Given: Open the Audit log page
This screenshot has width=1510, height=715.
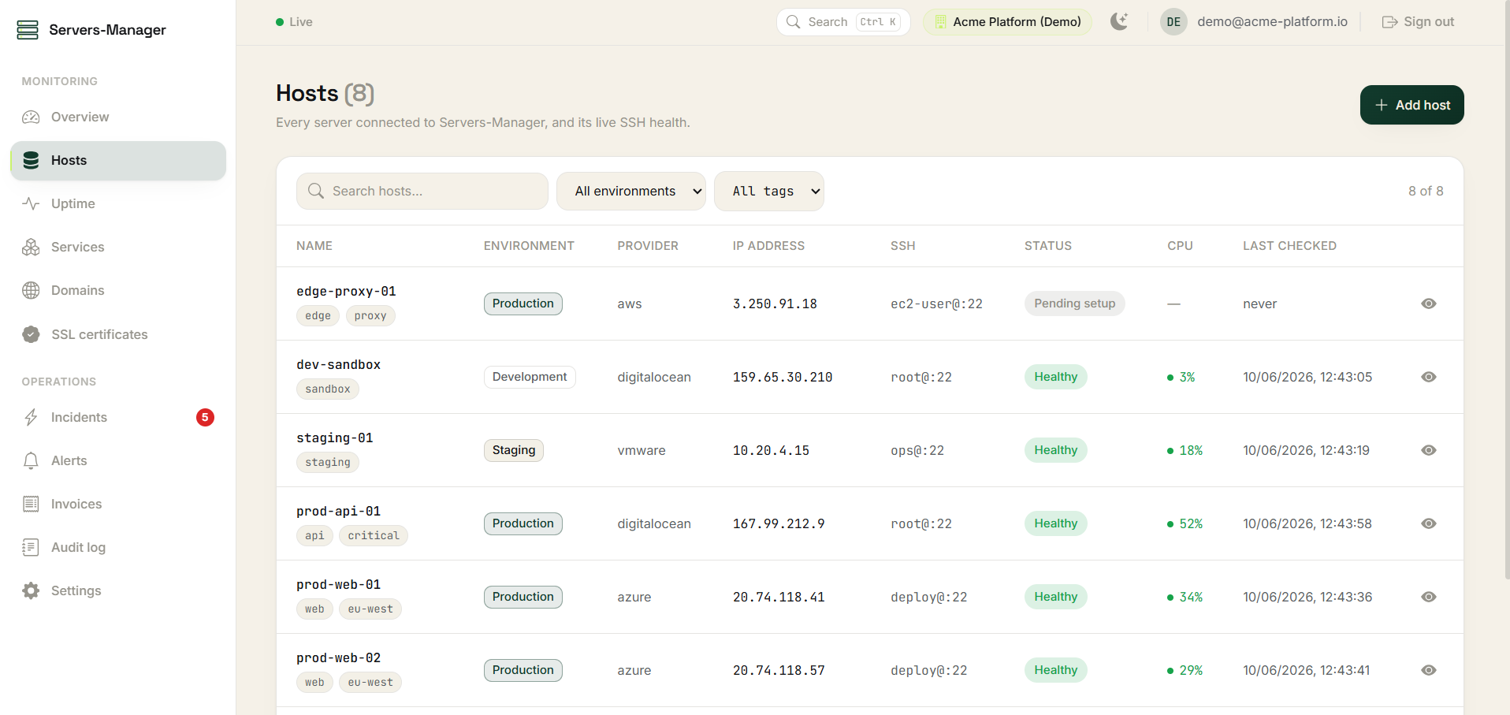Looking at the screenshot, I should (118, 547).
